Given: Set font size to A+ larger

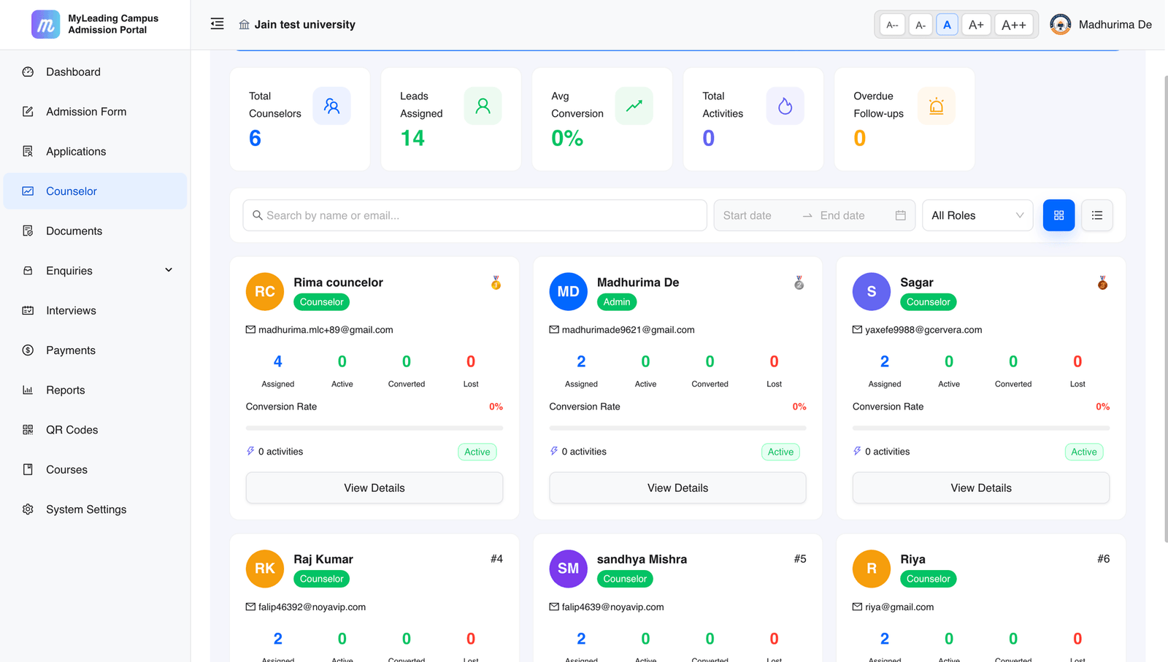Looking at the screenshot, I should click(x=976, y=25).
